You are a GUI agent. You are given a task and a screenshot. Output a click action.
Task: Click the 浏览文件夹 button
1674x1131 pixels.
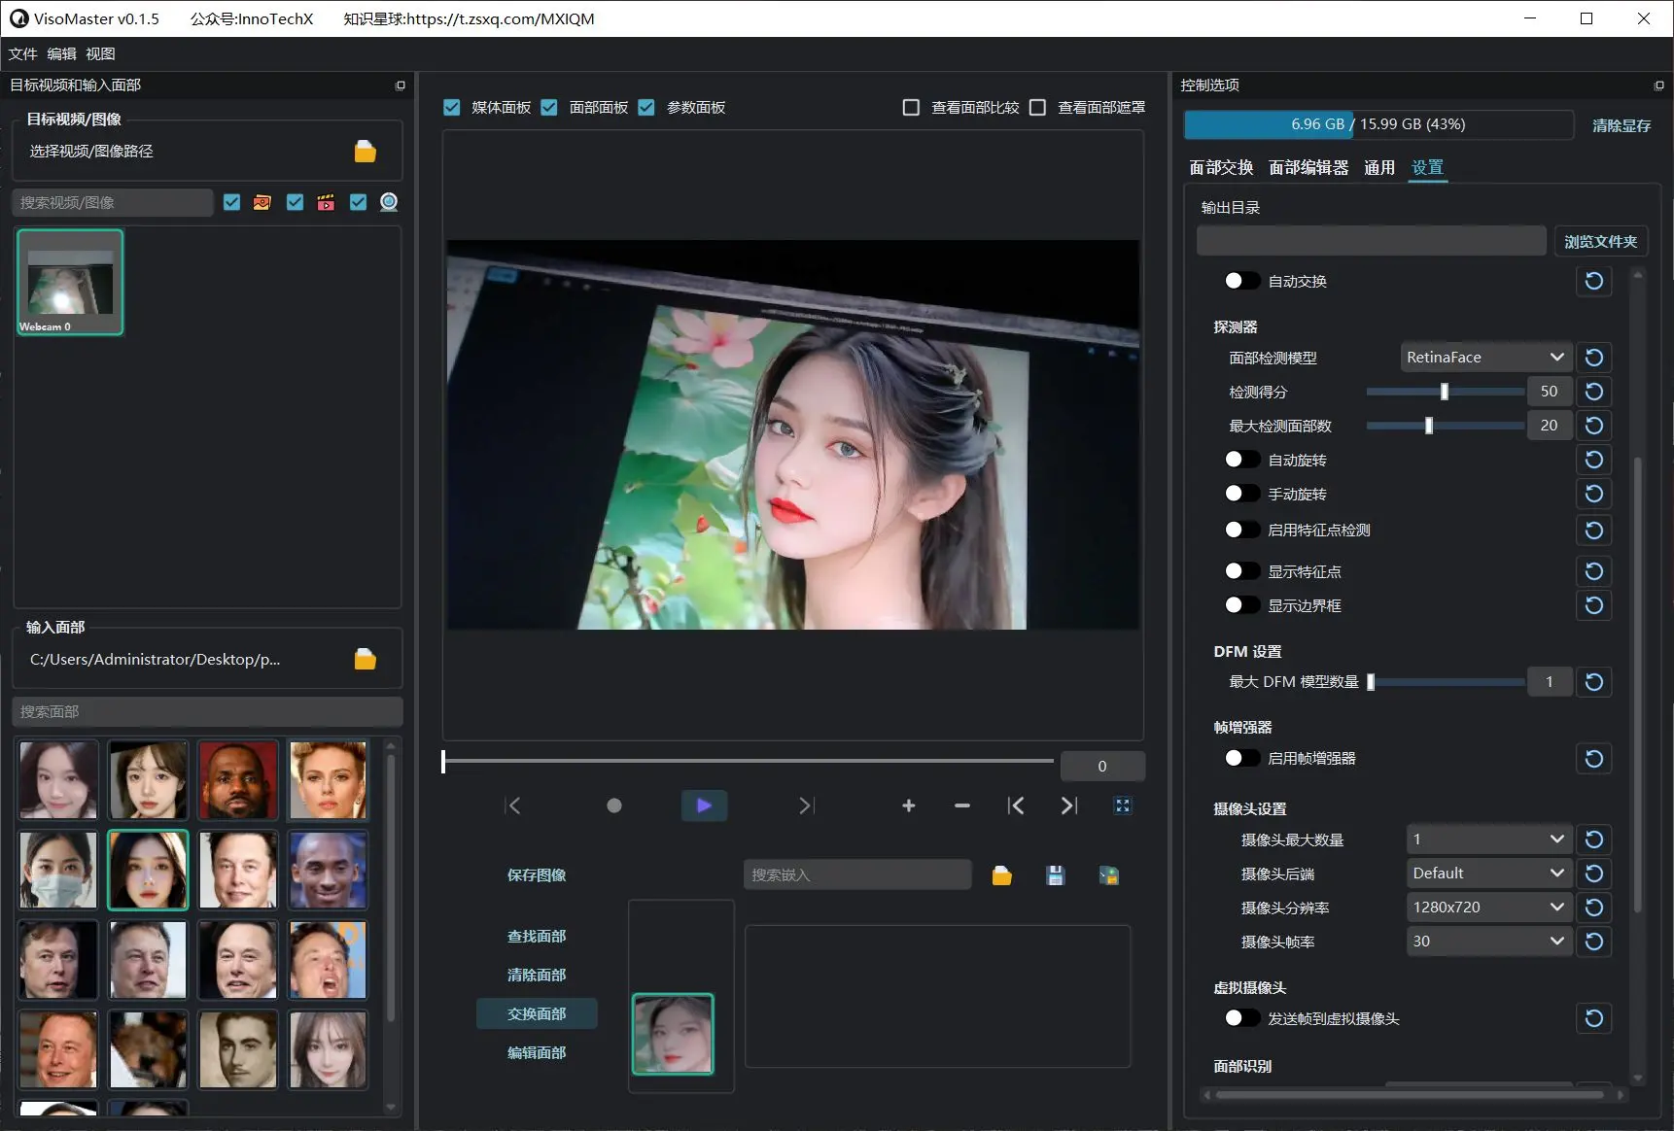point(1600,241)
